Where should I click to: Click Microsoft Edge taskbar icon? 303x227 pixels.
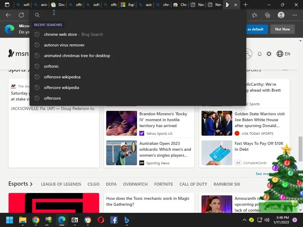(62, 220)
